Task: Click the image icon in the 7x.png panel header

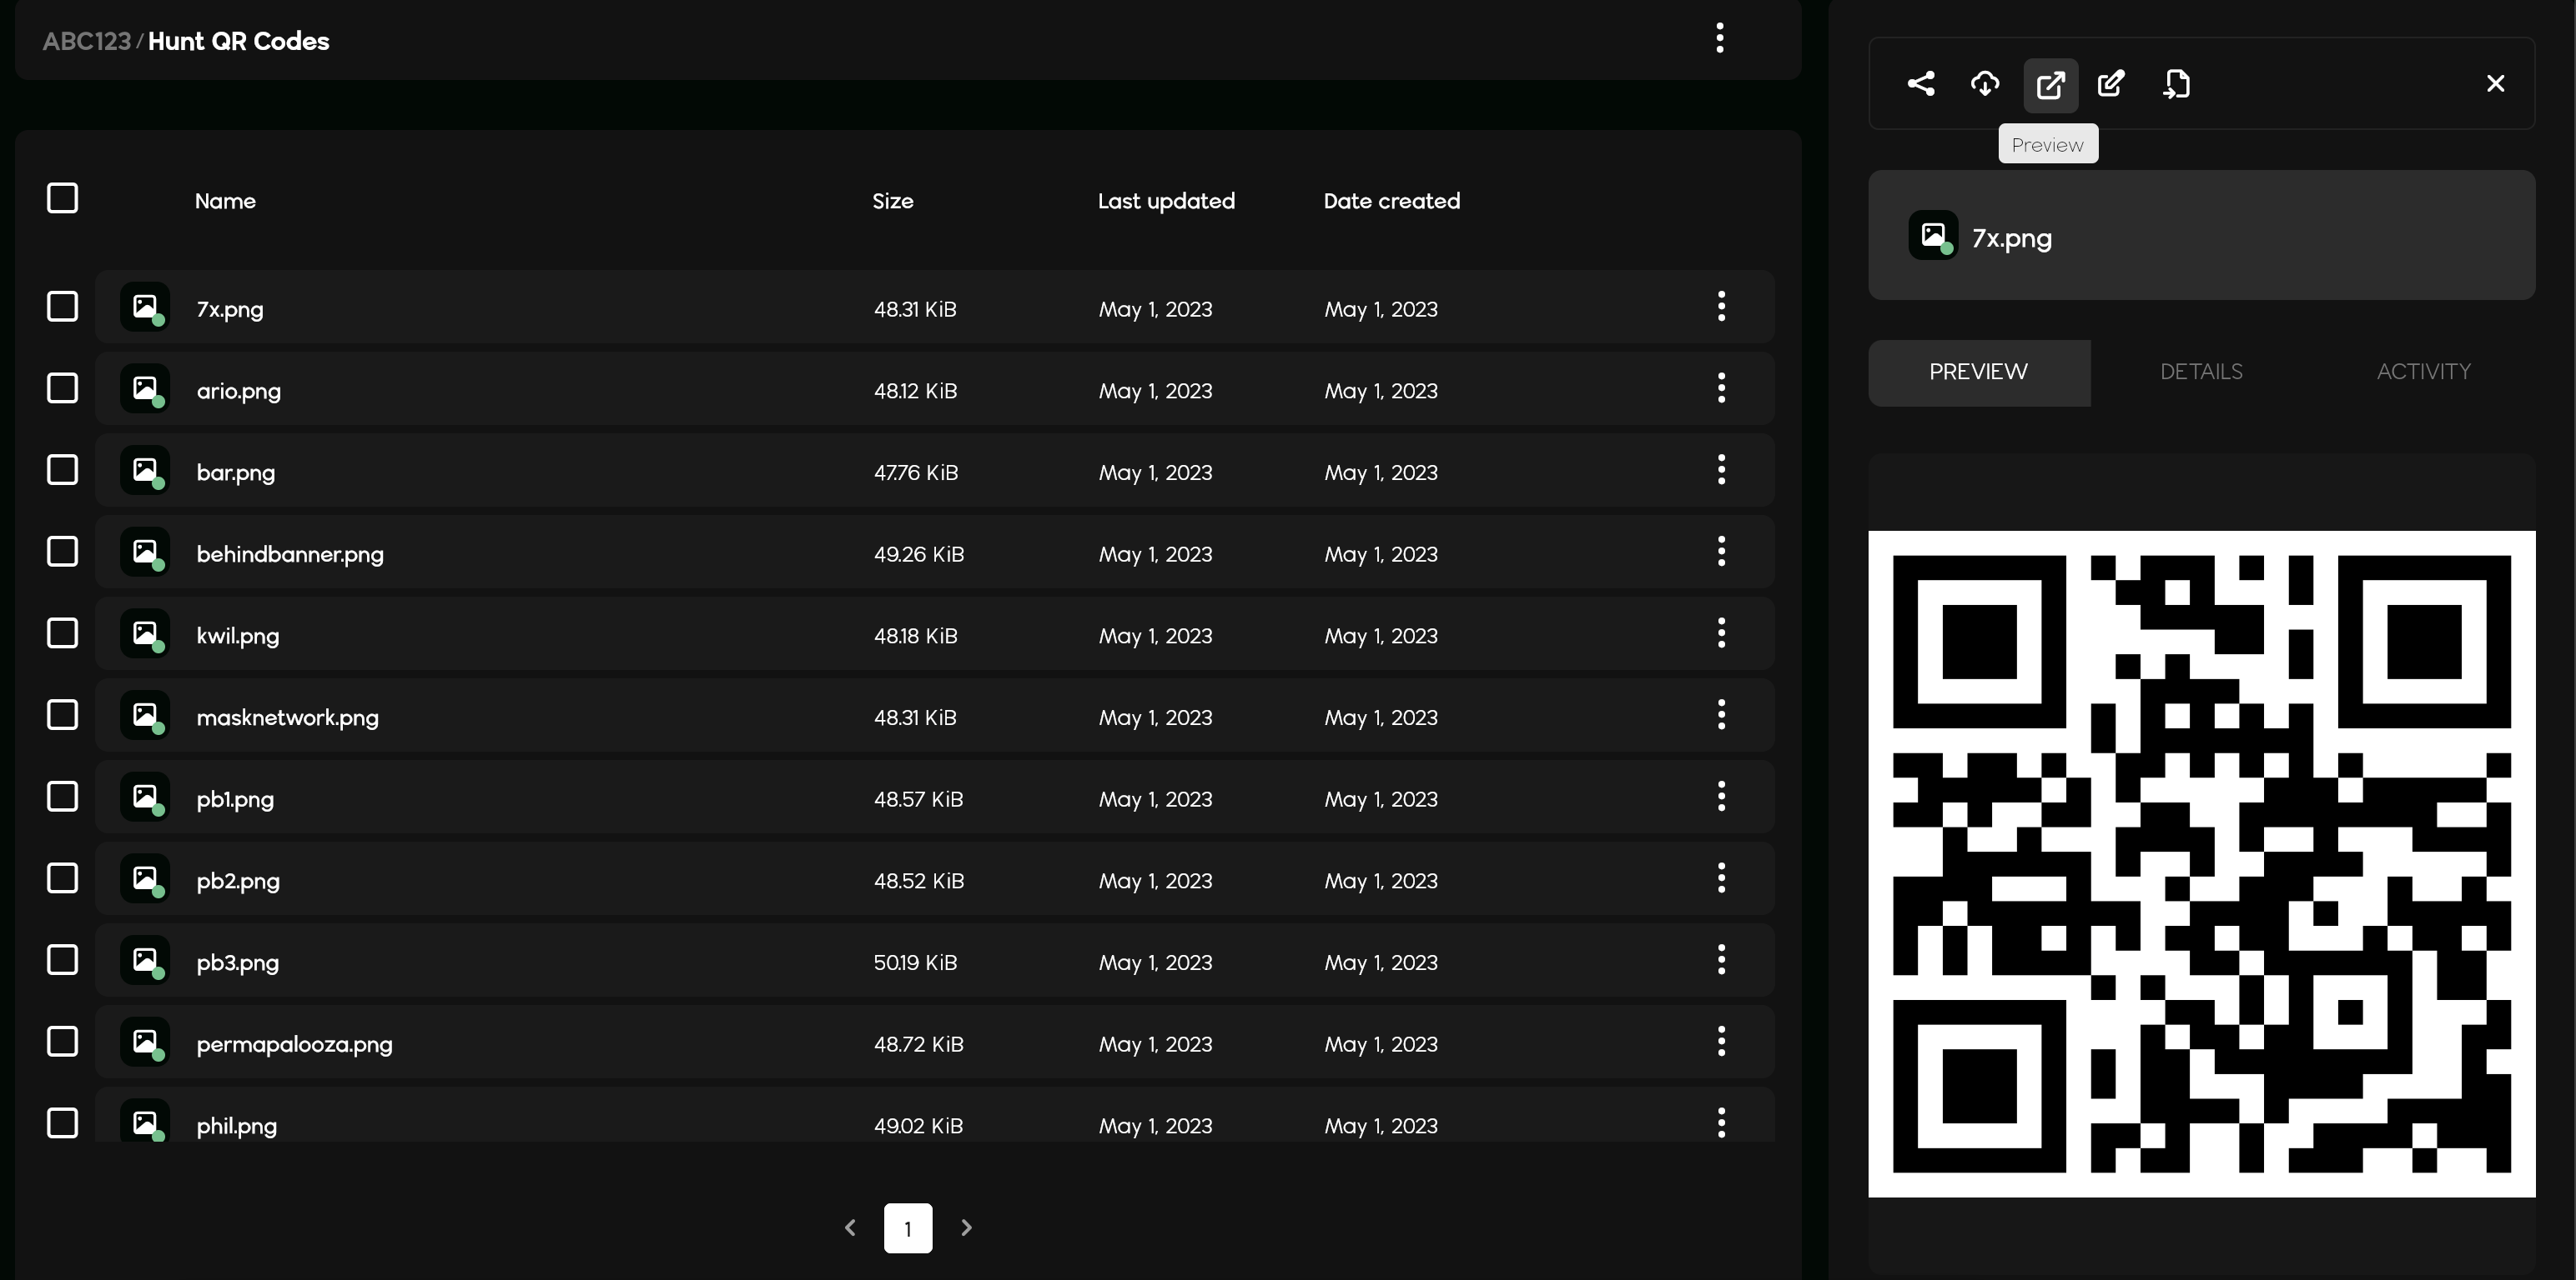Action: click(x=1933, y=236)
